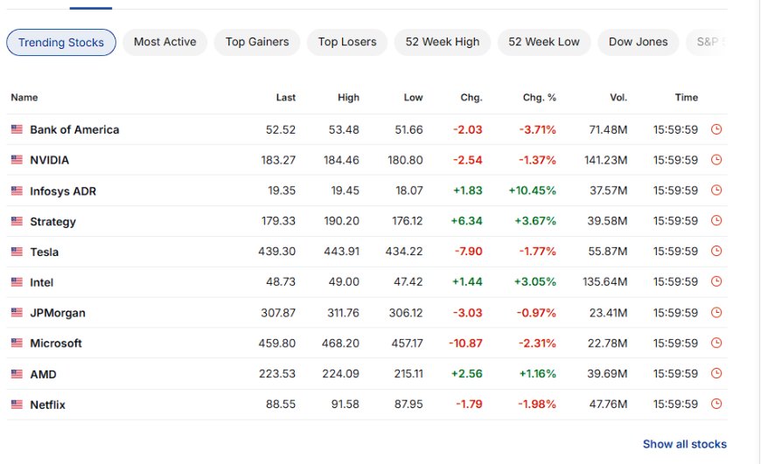
Task: Switch to the Dow Jones tab
Action: tap(639, 42)
